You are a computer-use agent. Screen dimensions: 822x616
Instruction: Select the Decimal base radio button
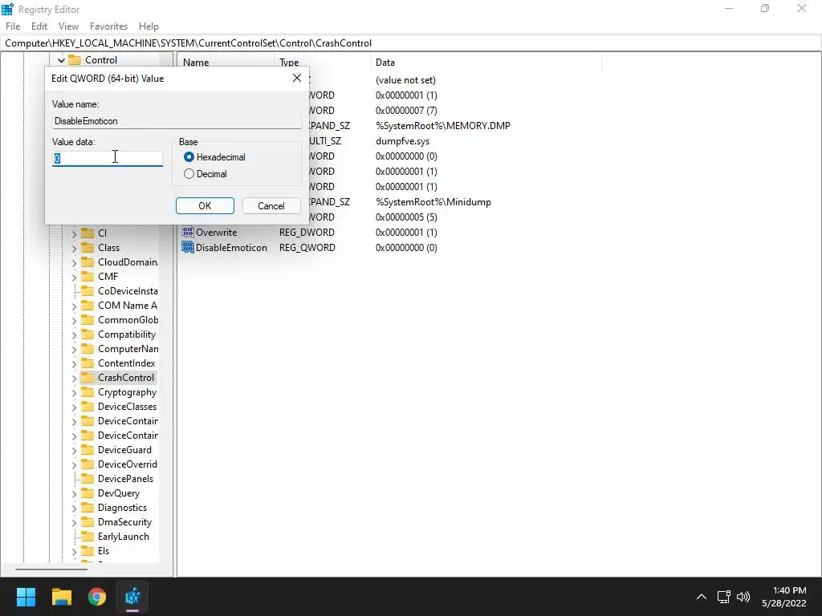[189, 174]
